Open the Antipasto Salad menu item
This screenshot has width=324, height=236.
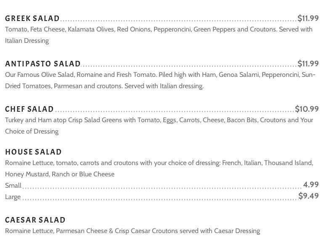point(43,64)
